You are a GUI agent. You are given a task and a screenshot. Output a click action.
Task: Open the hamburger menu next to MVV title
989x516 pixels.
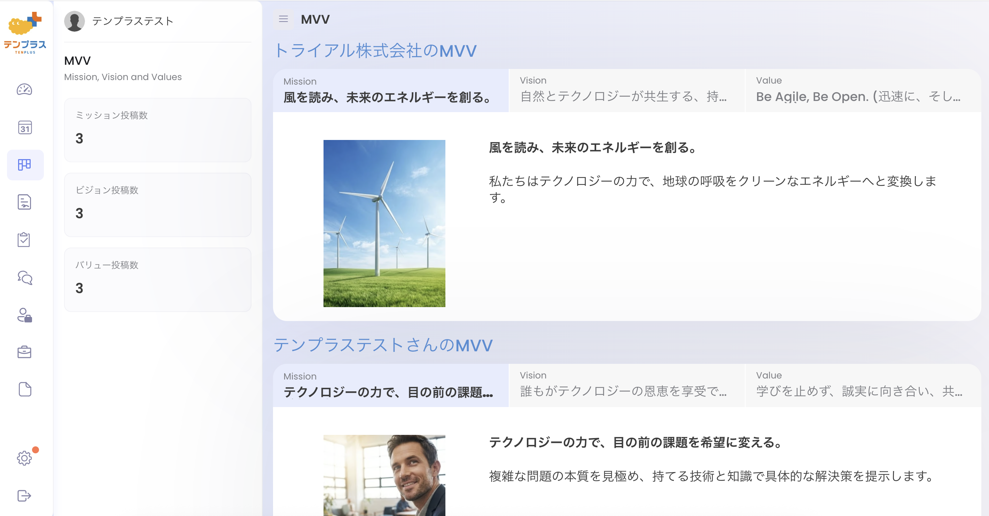pos(283,19)
